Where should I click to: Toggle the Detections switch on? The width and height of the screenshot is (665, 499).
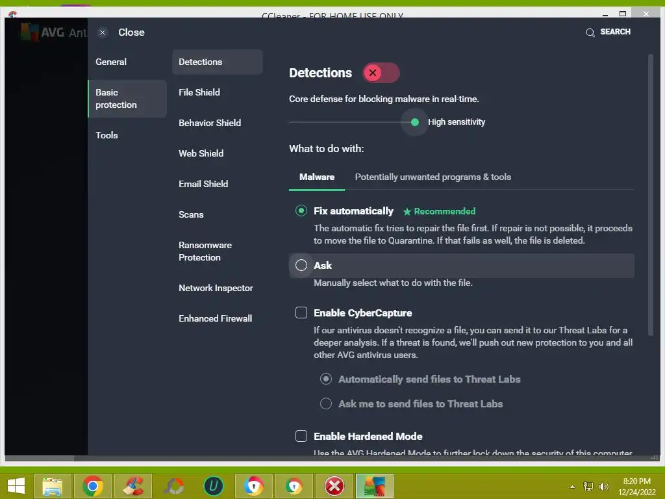(381, 73)
